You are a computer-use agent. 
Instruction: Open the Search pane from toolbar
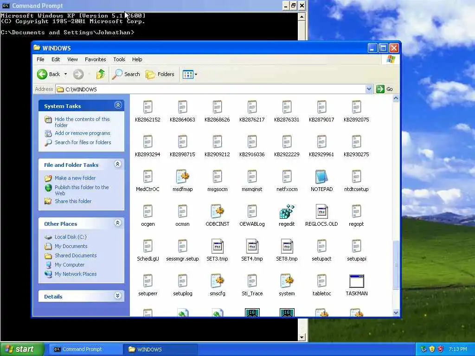click(126, 74)
